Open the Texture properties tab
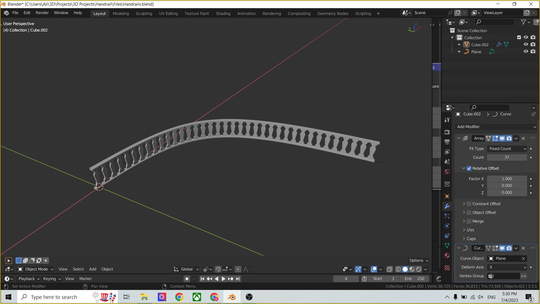The width and height of the screenshot is (540, 304). click(x=447, y=268)
